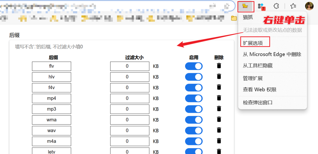
Task: Toggle the wav suffix enable switch
Action: point(194,130)
